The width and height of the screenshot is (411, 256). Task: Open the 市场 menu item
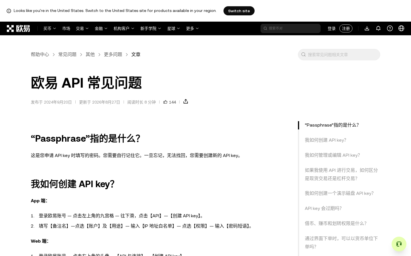pos(66,28)
